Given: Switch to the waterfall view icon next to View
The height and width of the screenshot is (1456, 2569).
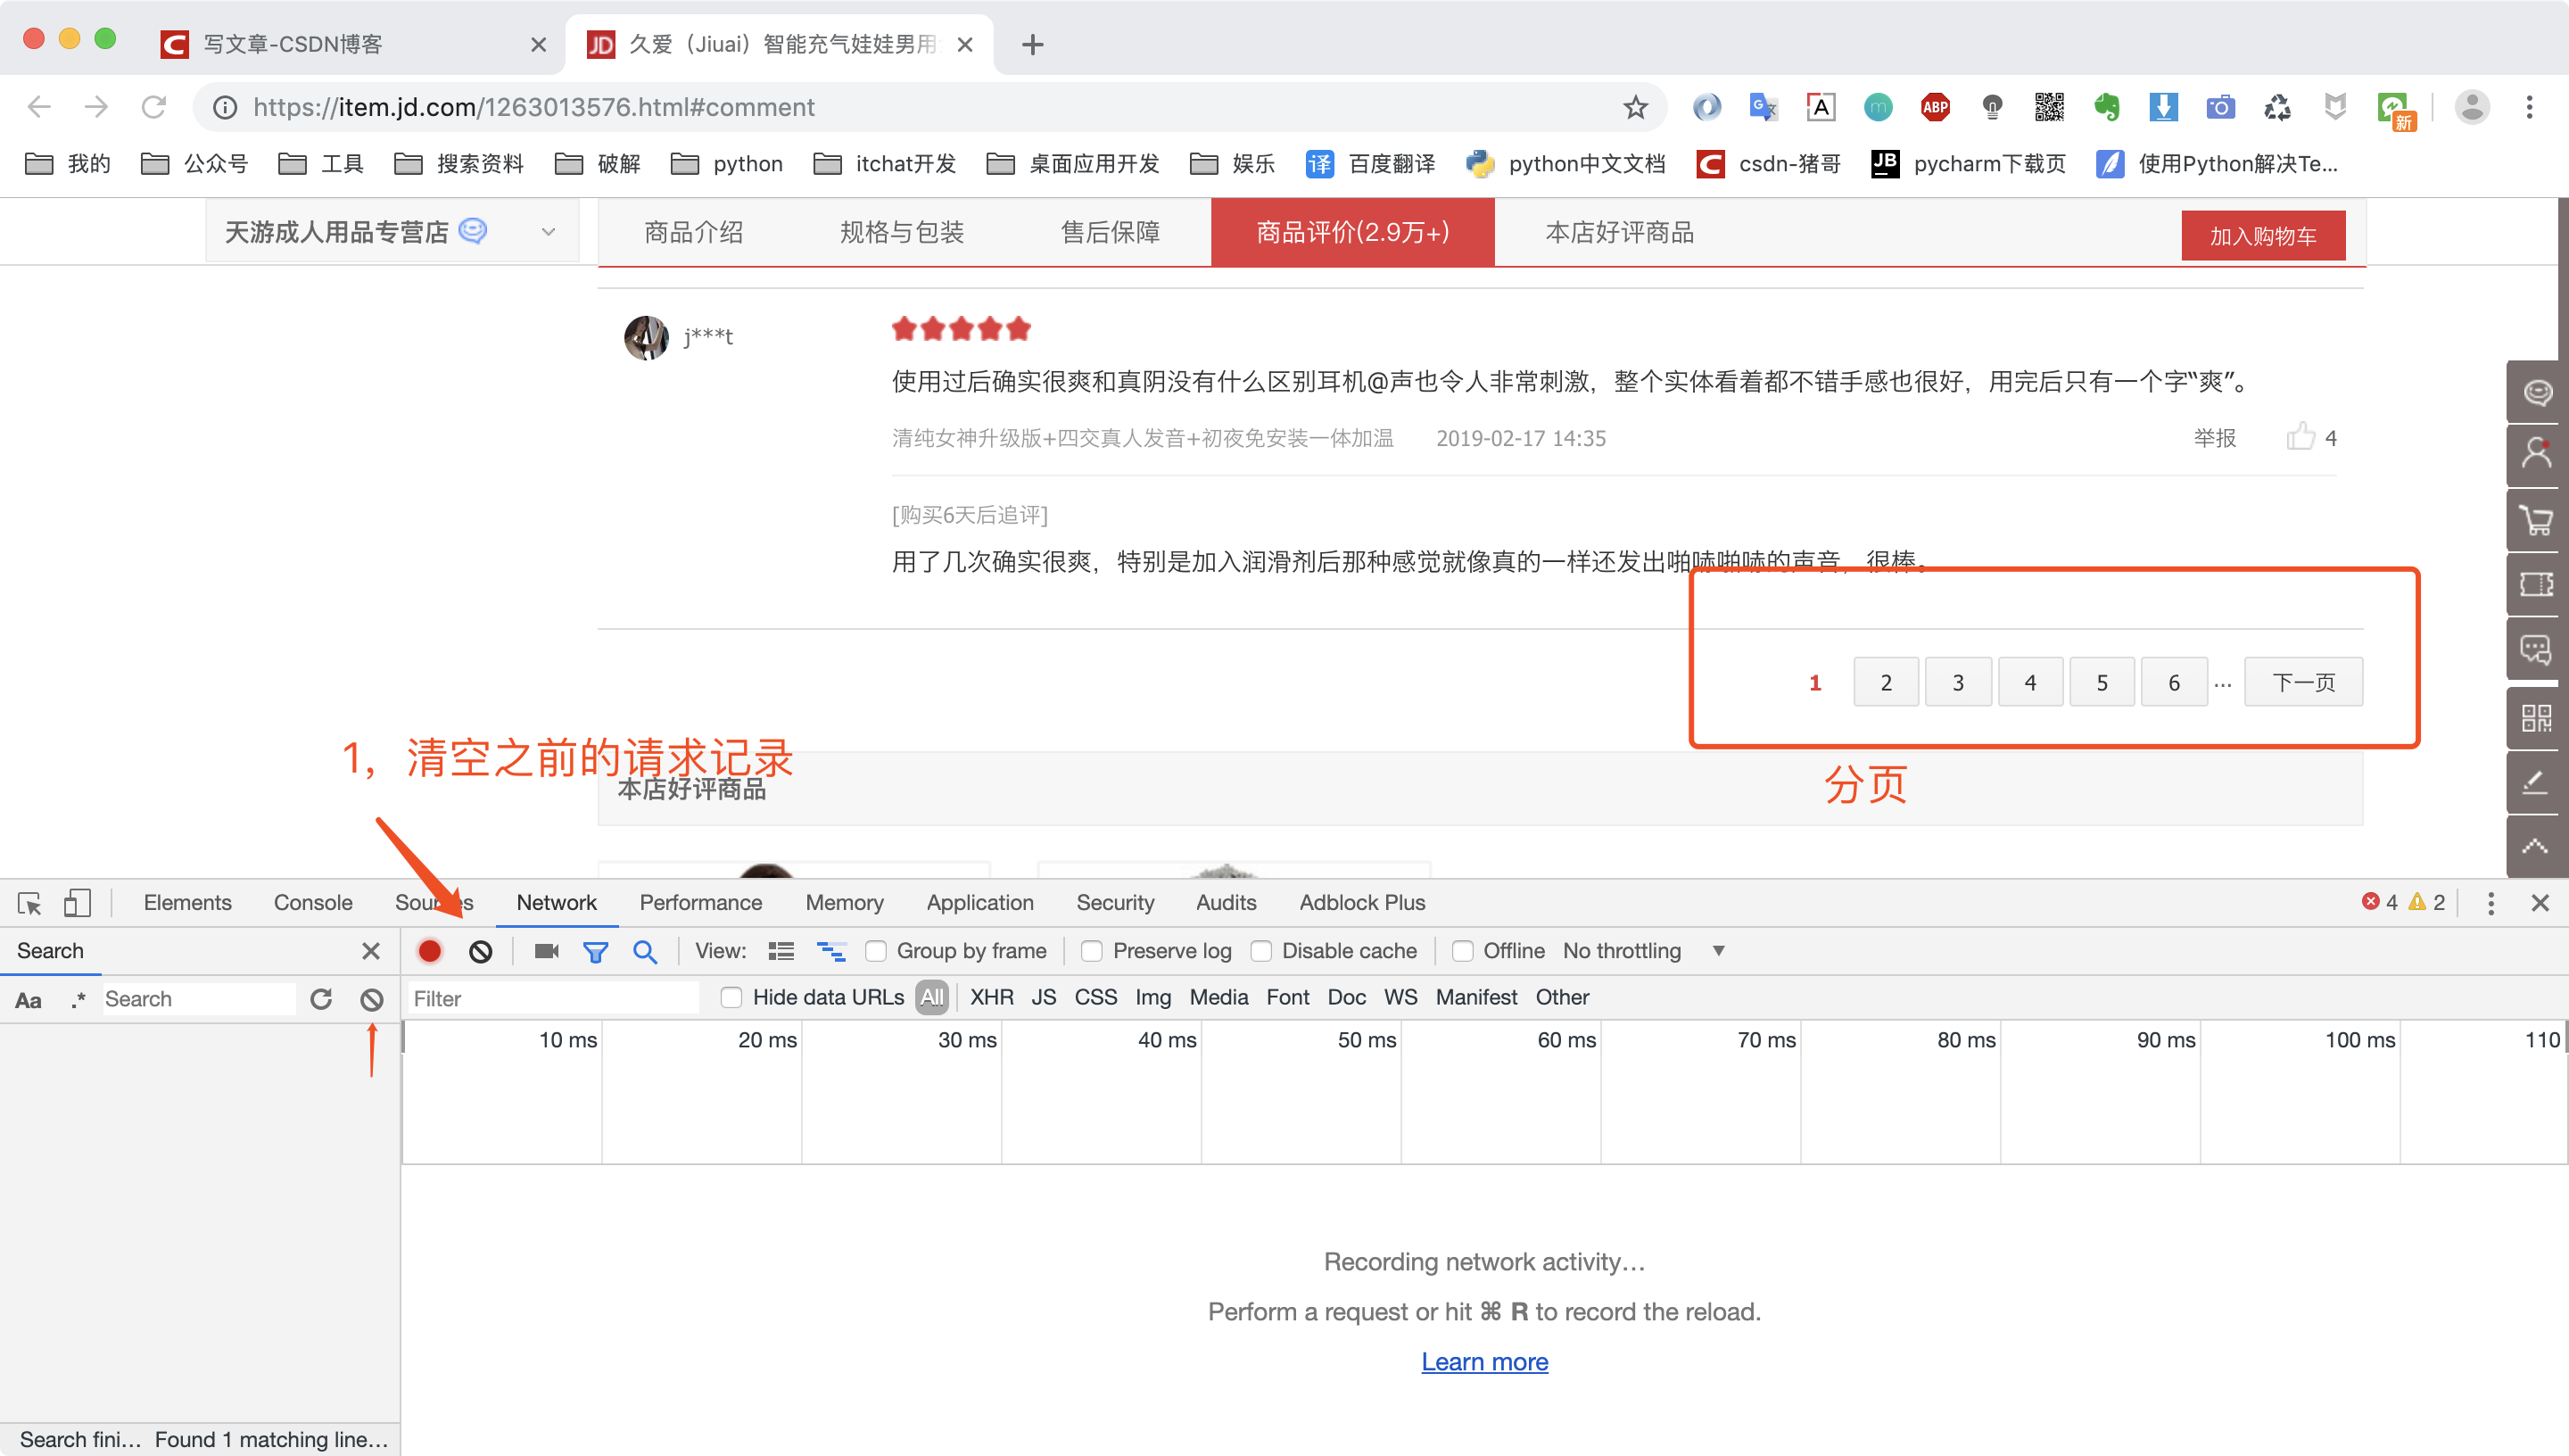Looking at the screenshot, I should pyautogui.click(x=830, y=951).
